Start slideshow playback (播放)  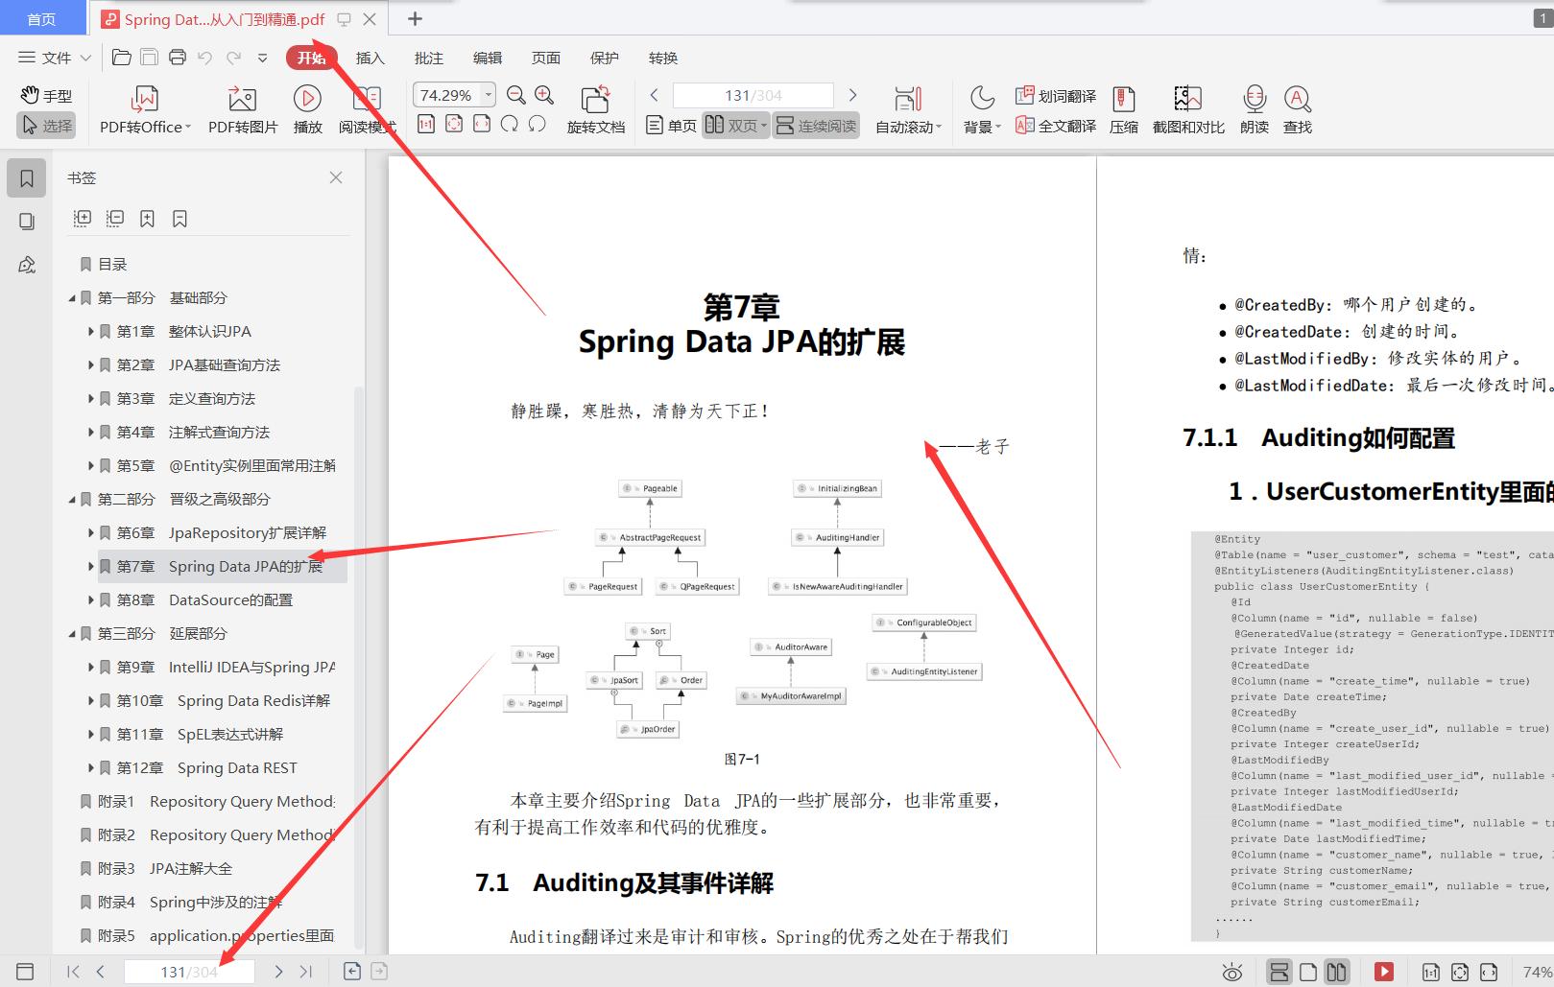pos(307,110)
